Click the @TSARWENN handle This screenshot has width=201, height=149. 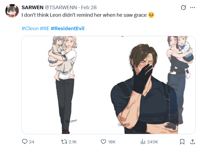pyautogui.click(x=61, y=8)
